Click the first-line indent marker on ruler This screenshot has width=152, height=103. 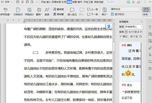[x=31, y=19]
